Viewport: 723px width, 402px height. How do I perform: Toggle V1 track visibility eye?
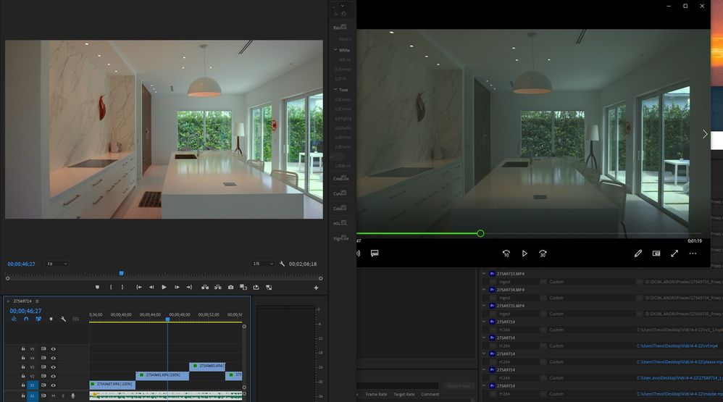click(53, 385)
